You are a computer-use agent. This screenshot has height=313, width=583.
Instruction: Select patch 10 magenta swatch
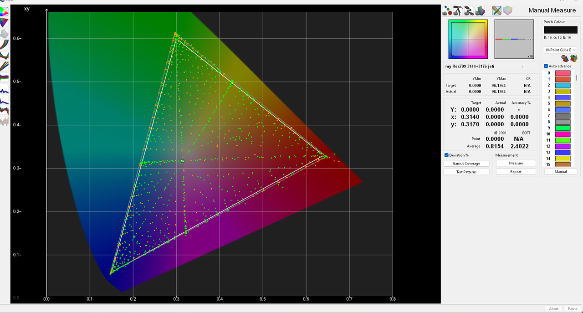pyautogui.click(x=563, y=134)
